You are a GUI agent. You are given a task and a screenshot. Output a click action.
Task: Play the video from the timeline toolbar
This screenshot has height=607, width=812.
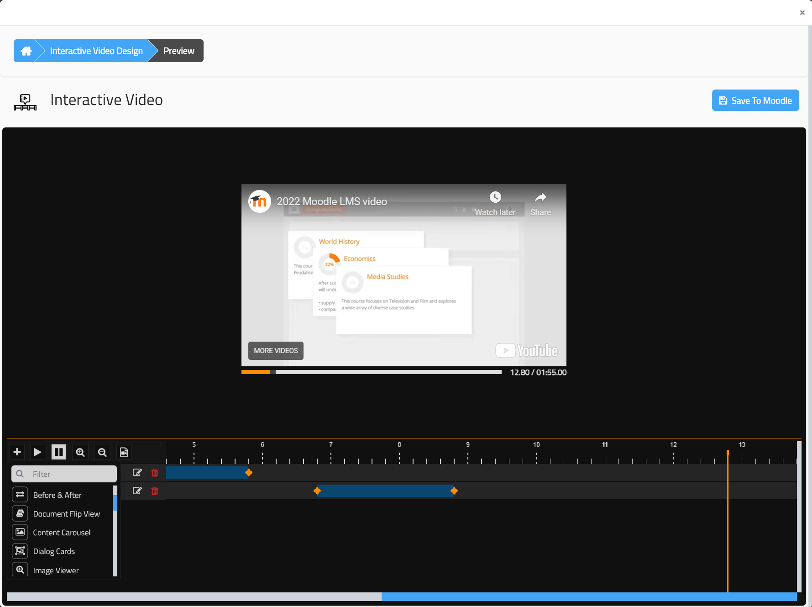click(37, 452)
